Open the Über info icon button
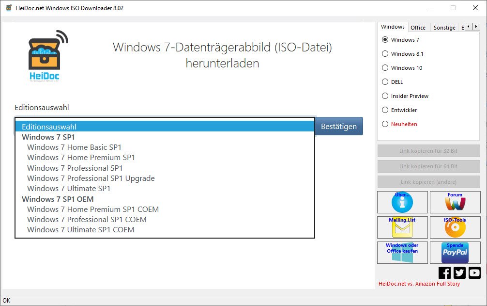The height and width of the screenshot is (306, 487). pos(402,202)
